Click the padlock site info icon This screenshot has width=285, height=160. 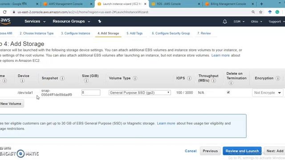coord(14,12)
